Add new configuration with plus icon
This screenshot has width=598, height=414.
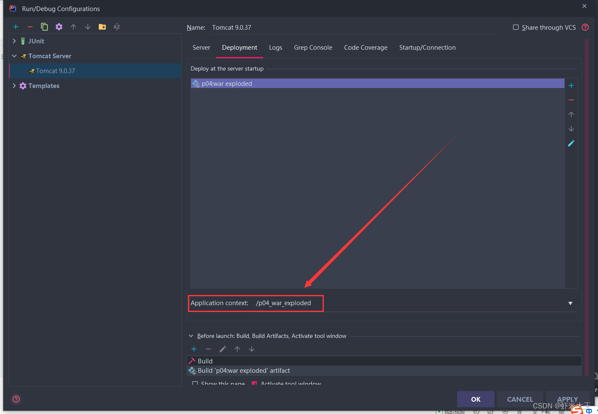(16, 27)
